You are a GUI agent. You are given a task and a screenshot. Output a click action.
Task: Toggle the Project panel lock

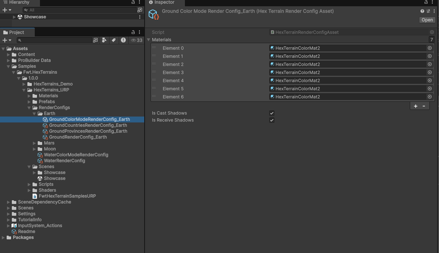tap(133, 32)
